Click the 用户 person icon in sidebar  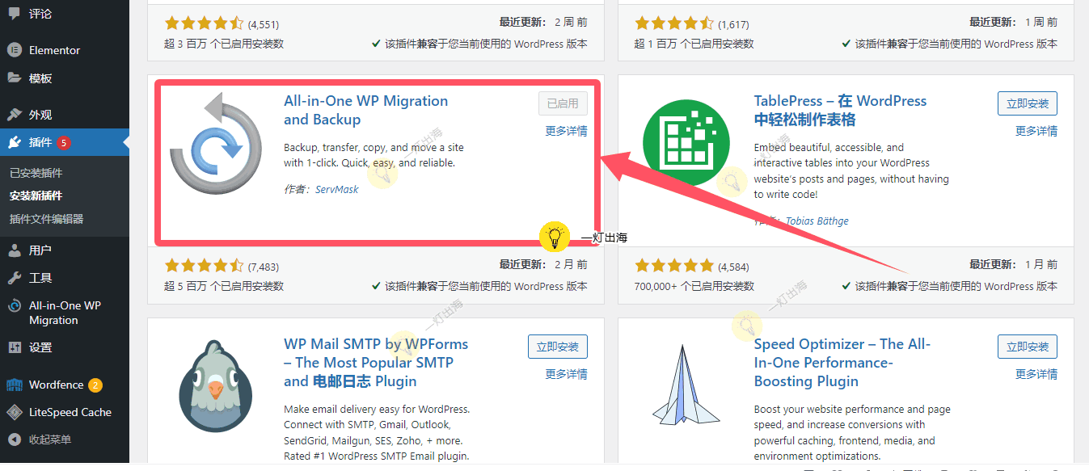(x=14, y=250)
